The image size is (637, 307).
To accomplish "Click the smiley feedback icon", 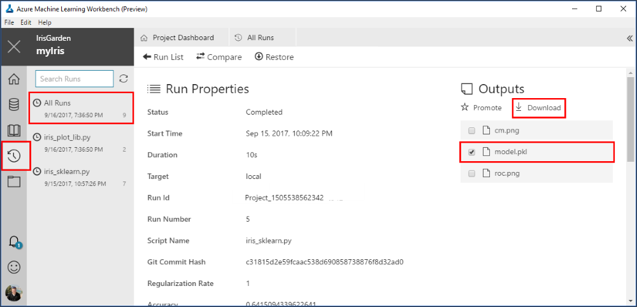I will click(14, 268).
